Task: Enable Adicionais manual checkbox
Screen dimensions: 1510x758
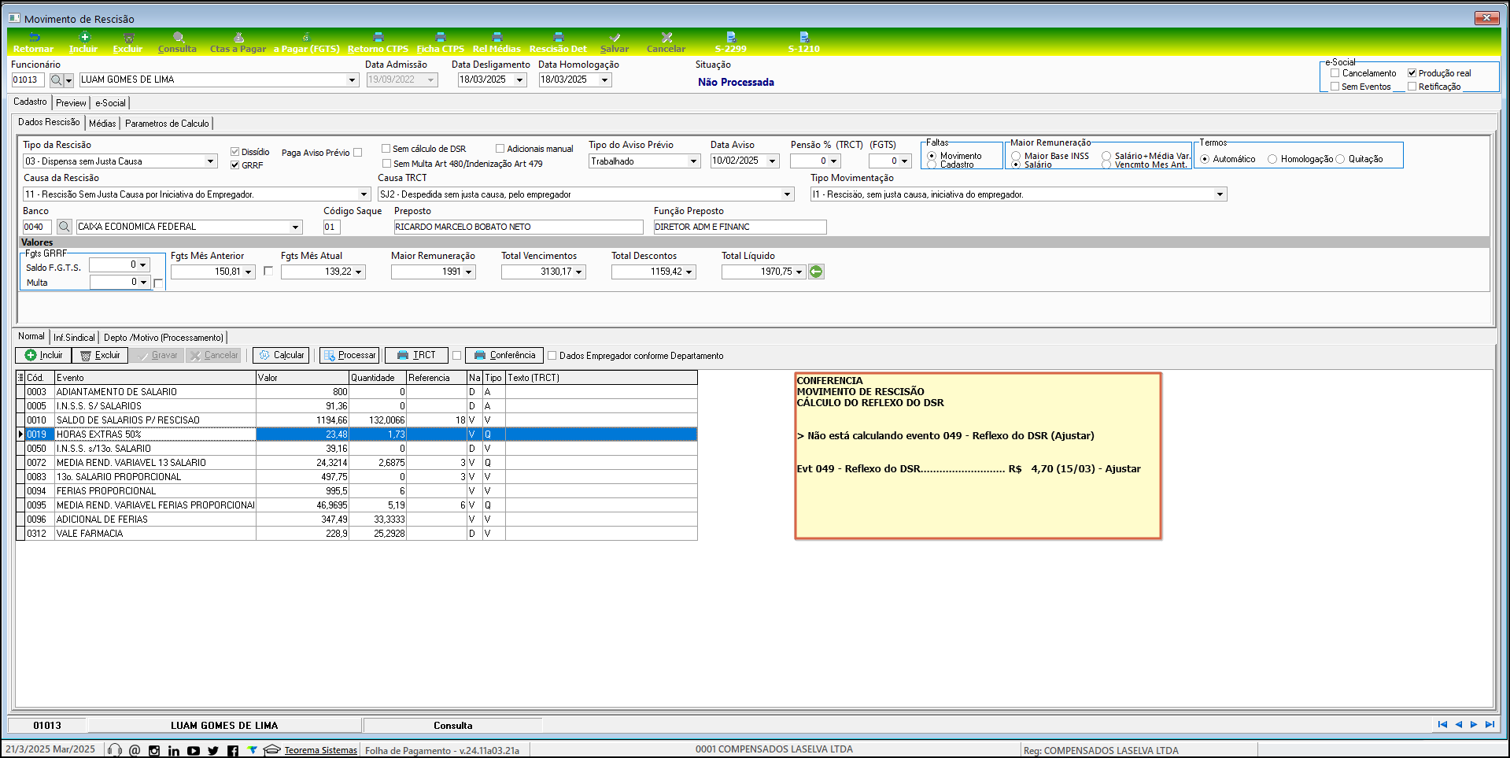Action: (x=500, y=149)
